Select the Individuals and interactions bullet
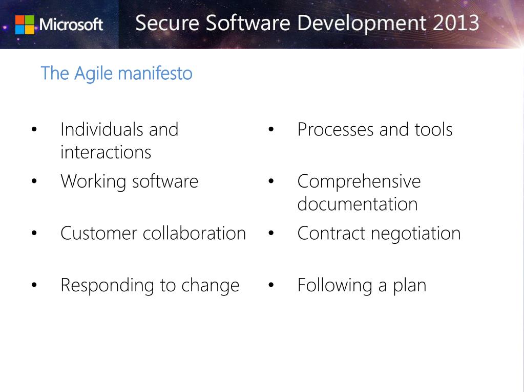 point(119,141)
